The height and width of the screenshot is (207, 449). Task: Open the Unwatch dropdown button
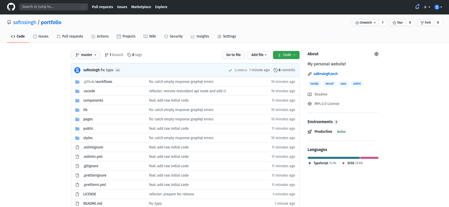point(365,22)
